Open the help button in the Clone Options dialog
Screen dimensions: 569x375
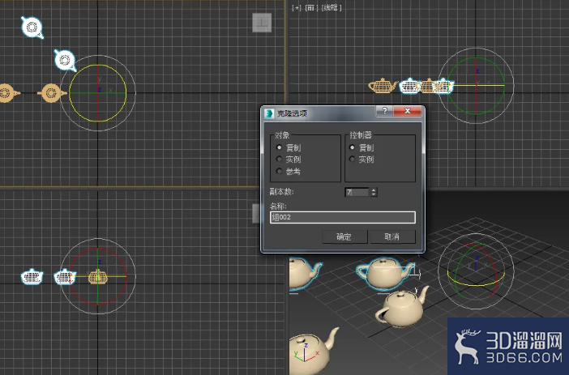[x=385, y=111]
